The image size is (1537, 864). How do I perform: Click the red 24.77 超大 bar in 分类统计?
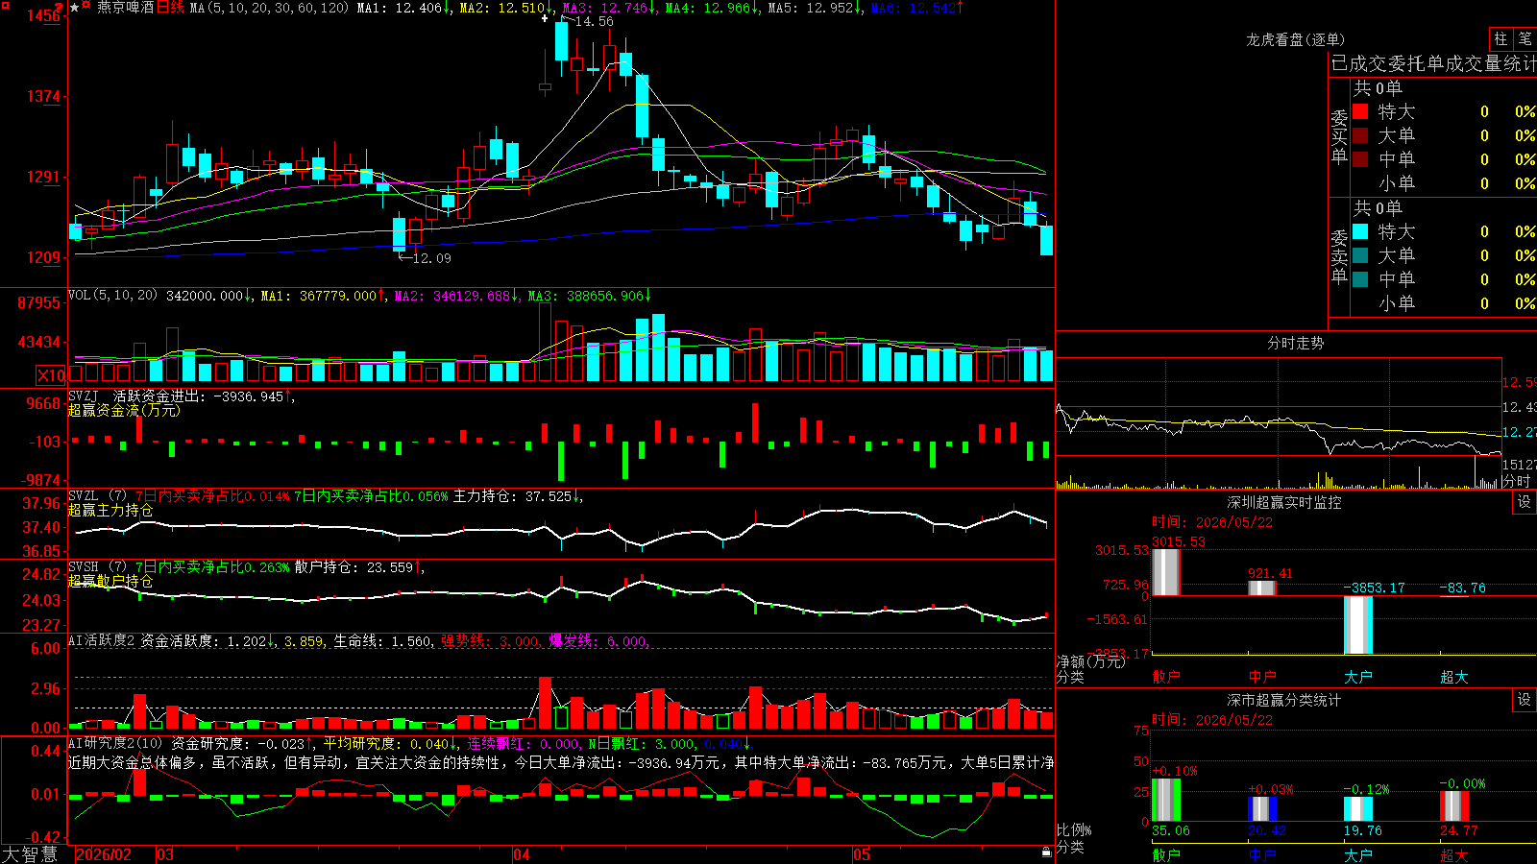coord(1454,806)
